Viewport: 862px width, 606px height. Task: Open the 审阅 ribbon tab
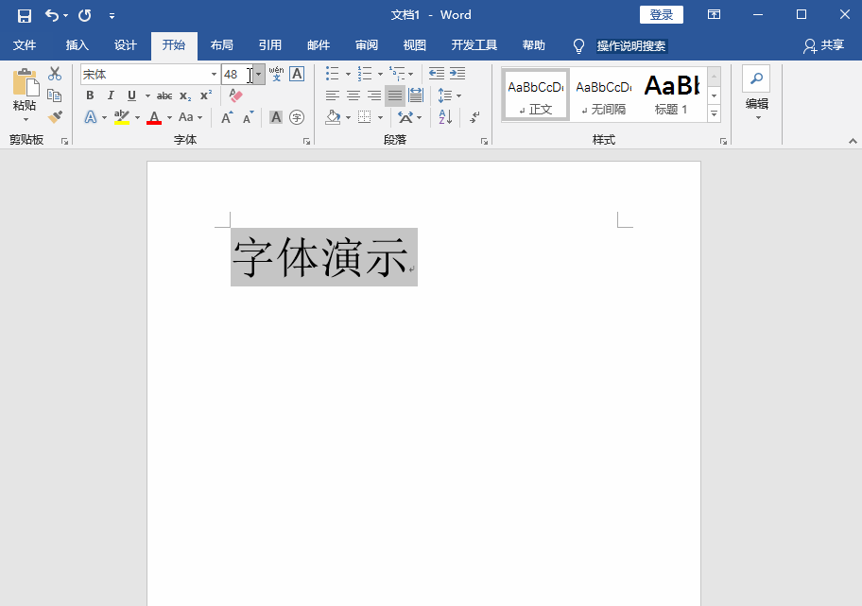[x=367, y=44]
